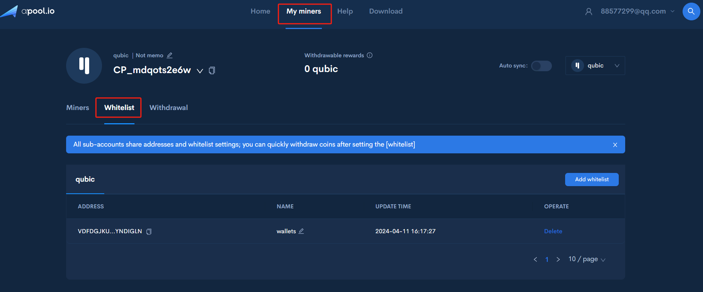
Task: Go to the next page arrow
Action: (558, 259)
